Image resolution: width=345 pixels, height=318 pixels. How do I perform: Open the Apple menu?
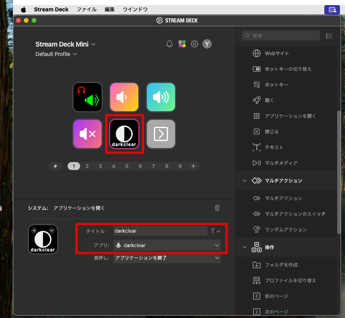click(x=23, y=9)
